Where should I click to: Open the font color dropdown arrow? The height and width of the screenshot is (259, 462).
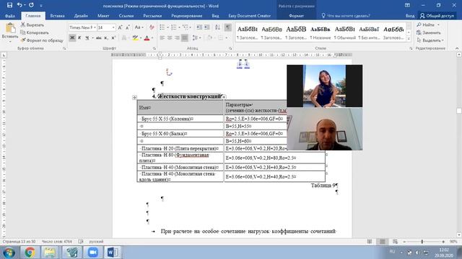pyautogui.click(x=152, y=38)
